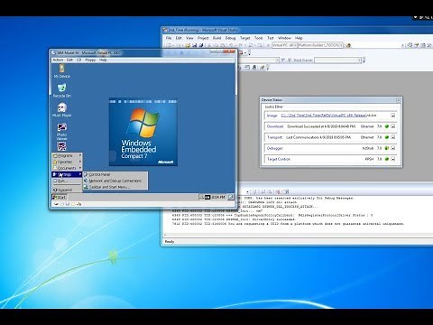433x325 pixels.
Task: Open the Documents submenu in Start menu
Action: 67,168
